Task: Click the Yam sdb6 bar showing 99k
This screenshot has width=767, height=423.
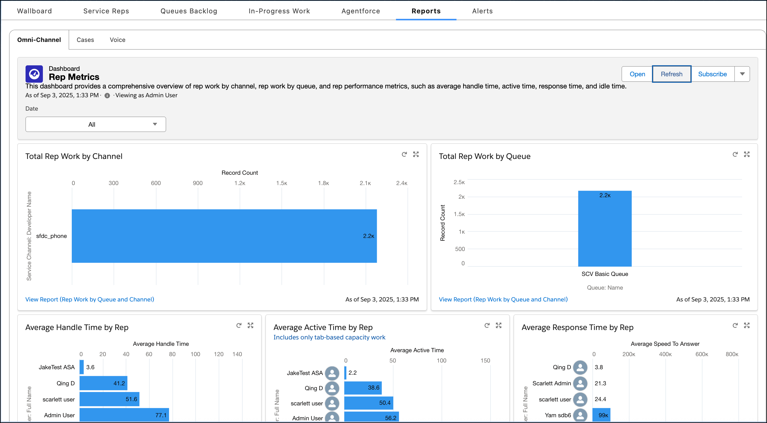Action: click(601, 415)
